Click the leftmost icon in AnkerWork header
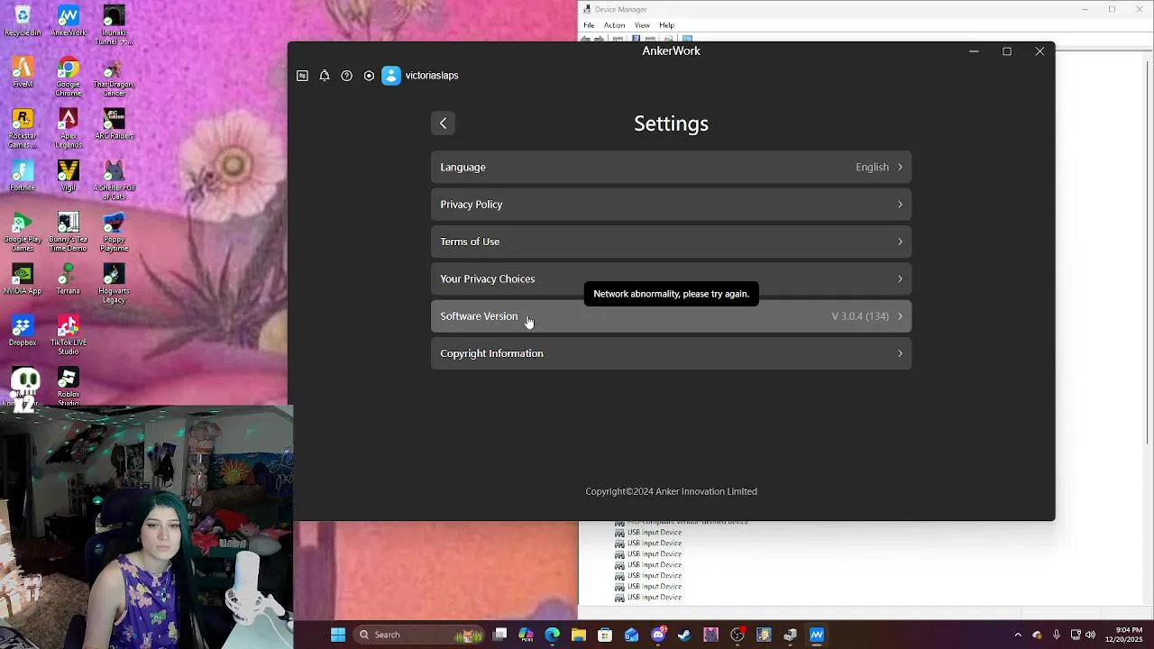 coord(302,76)
